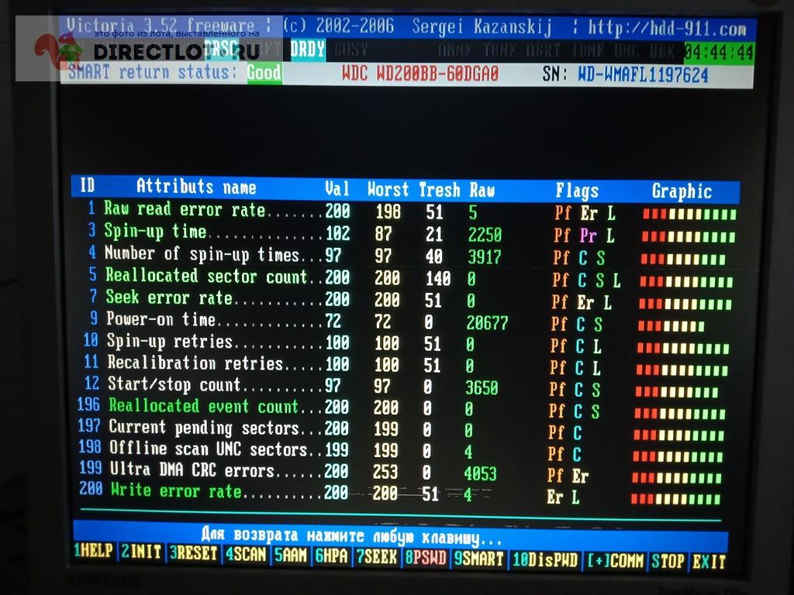Select Offline scan UNC sectors attribute

pyautogui.click(x=209, y=449)
